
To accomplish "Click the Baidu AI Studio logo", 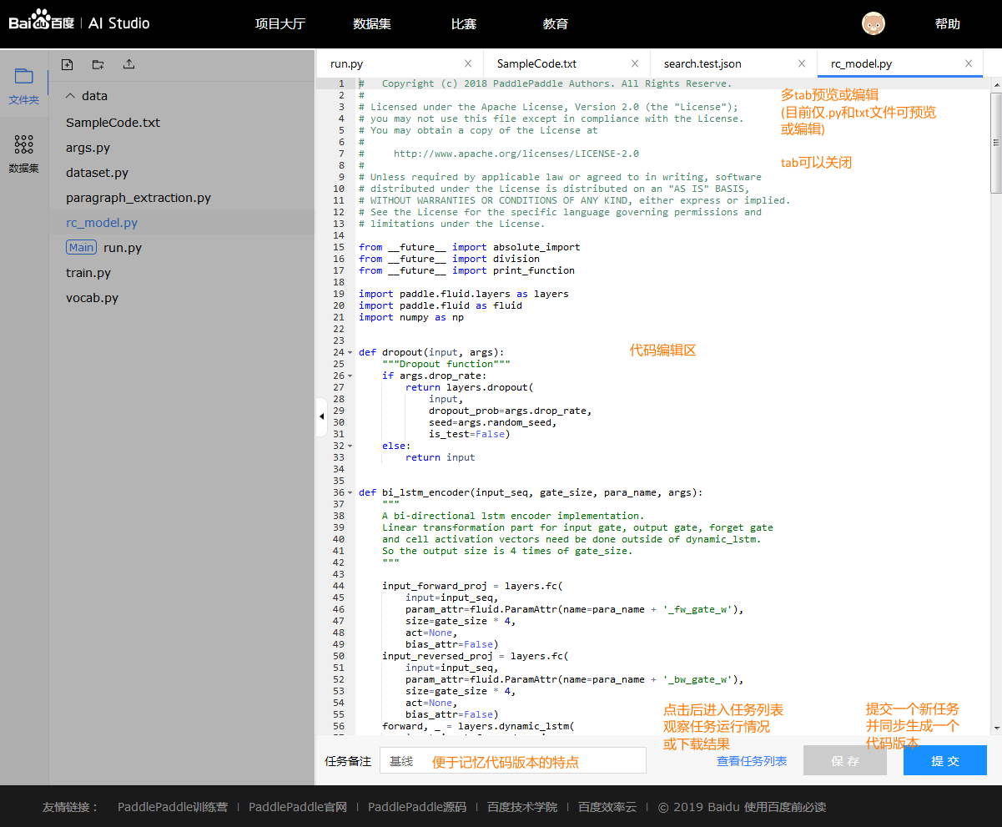I will 79,21.
